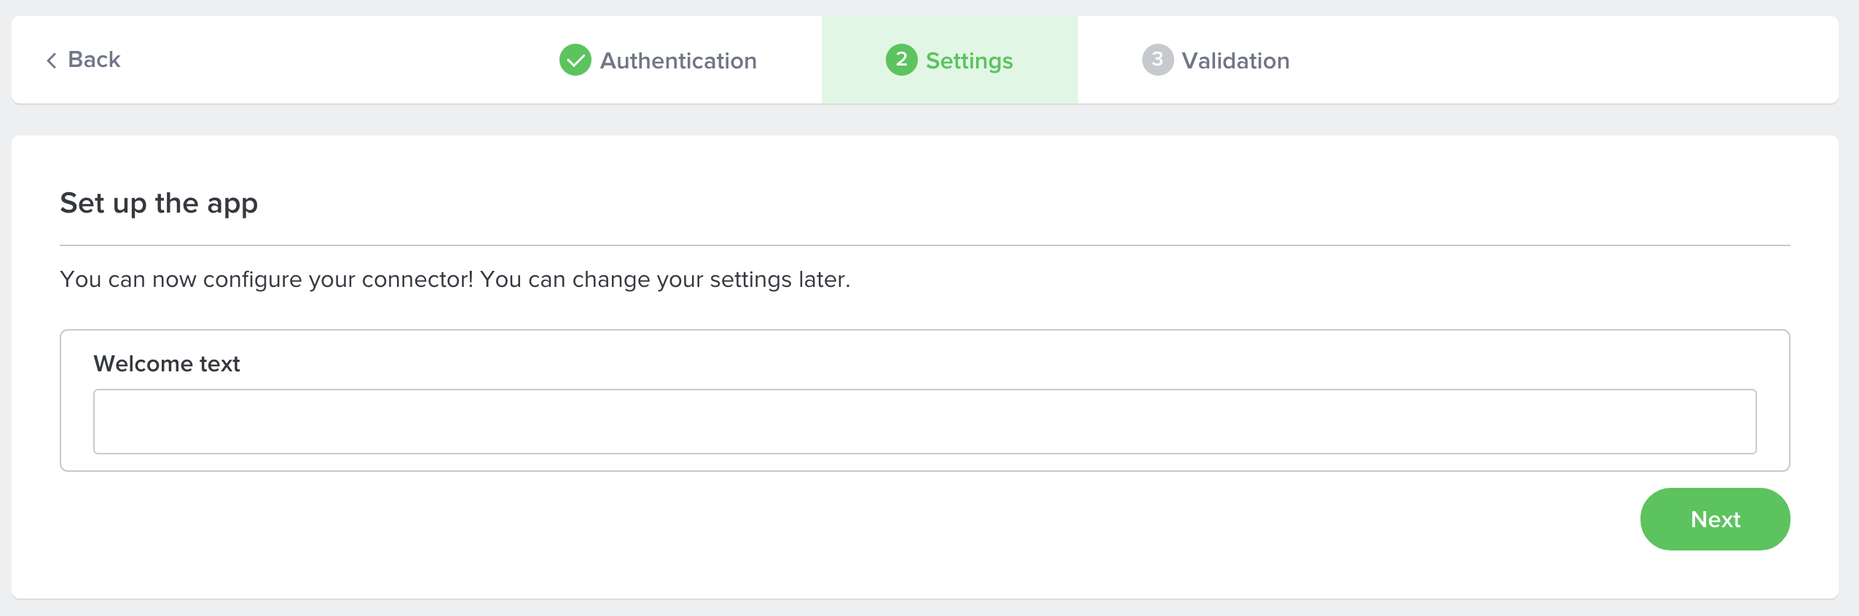This screenshot has height=616, width=1859.
Task: Open the Authentication step label
Action: coord(678,60)
